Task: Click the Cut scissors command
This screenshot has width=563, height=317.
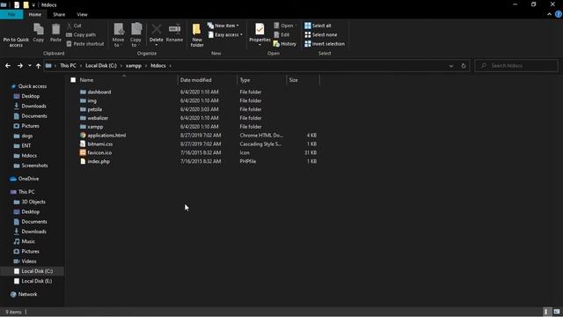Action: pyautogui.click(x=74, y=26)
